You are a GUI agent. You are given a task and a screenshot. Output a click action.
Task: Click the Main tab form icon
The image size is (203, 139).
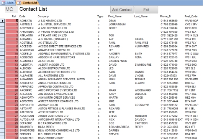3,3
